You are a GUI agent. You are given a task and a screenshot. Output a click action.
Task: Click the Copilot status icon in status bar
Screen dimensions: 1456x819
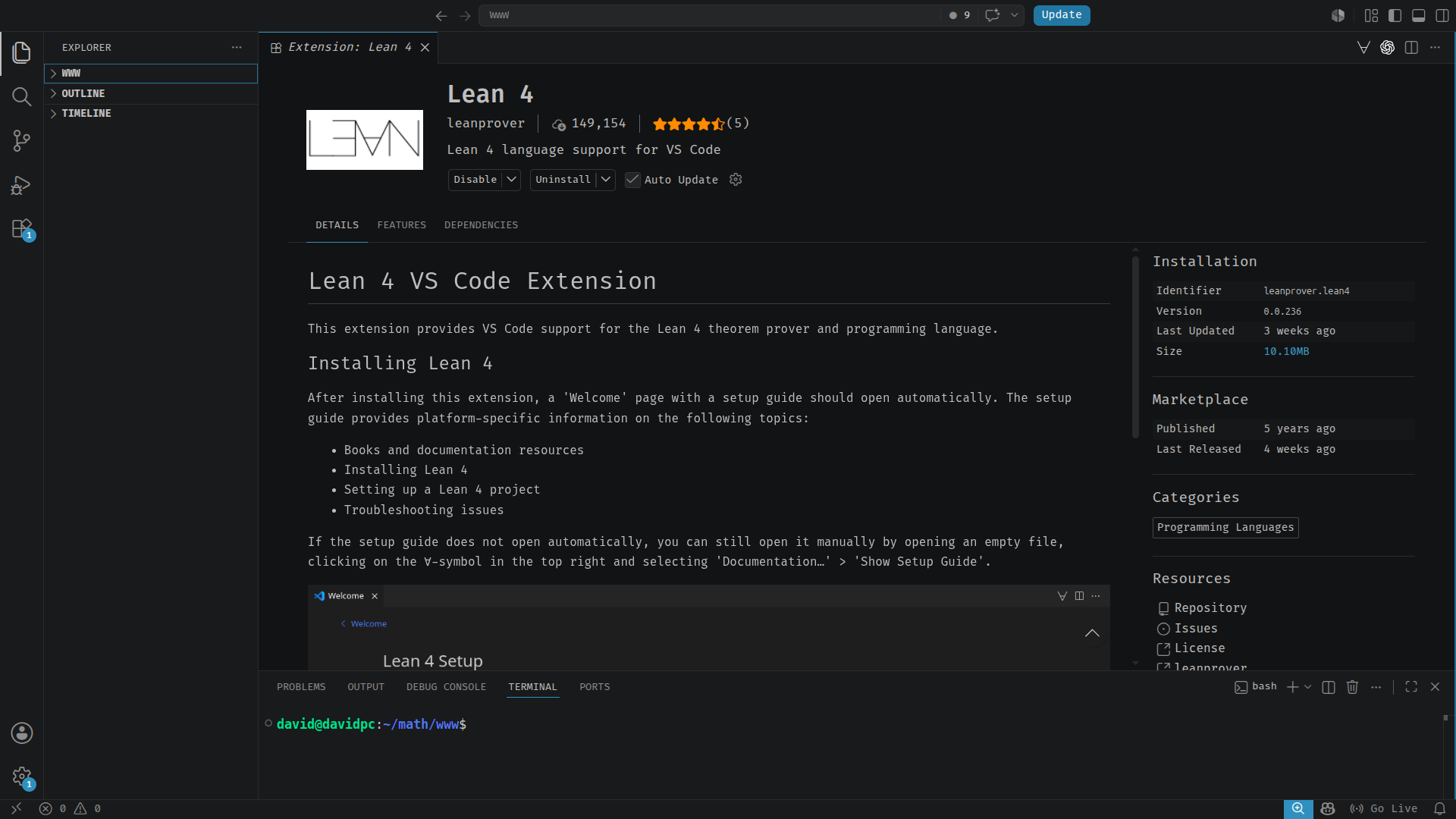click(1327, 808)
